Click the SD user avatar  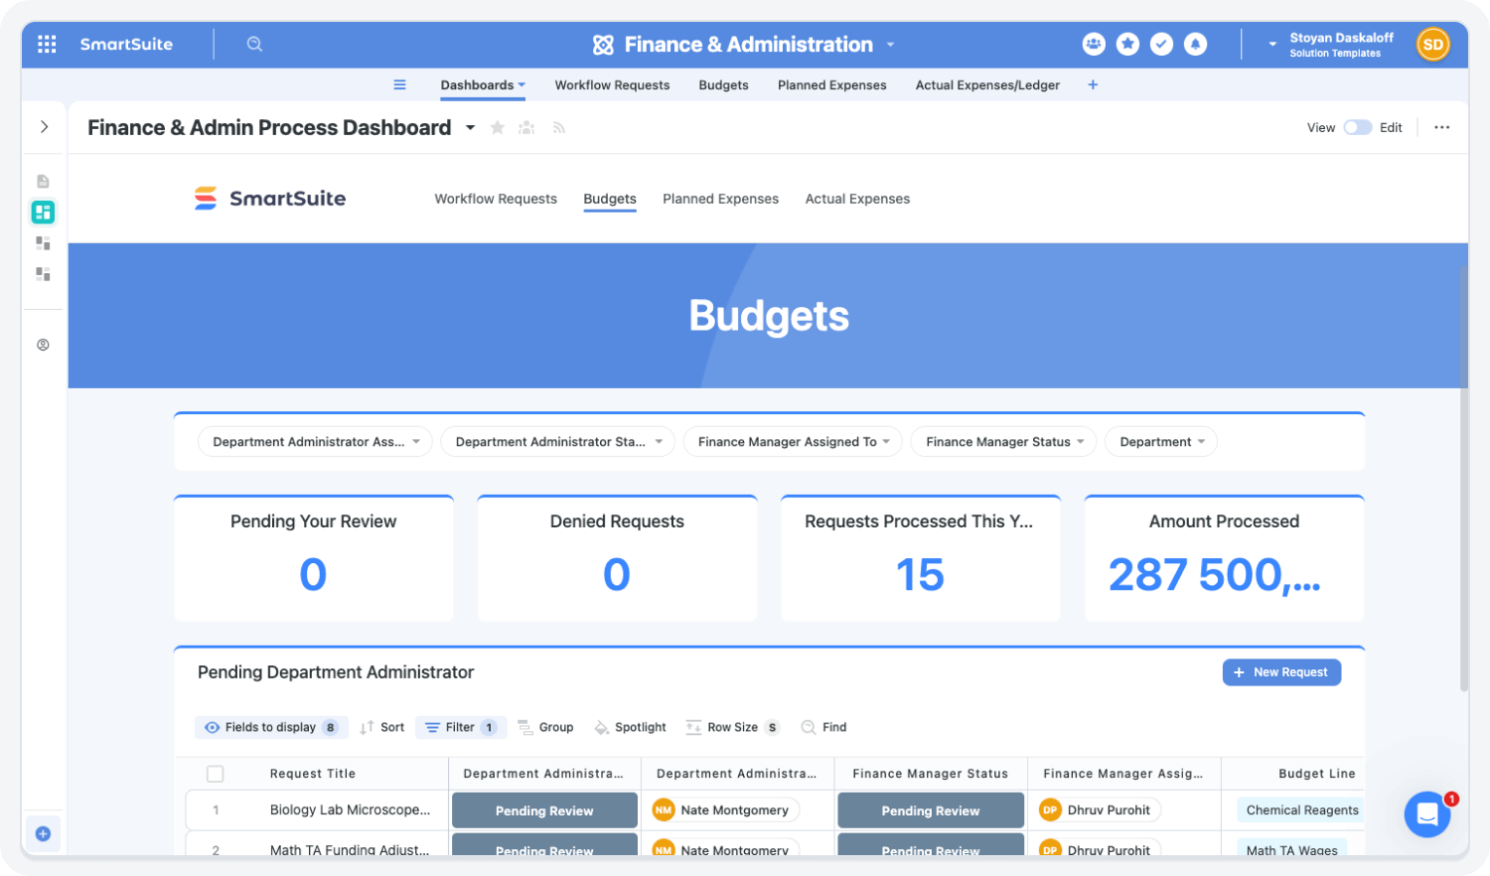[1432, 44]
